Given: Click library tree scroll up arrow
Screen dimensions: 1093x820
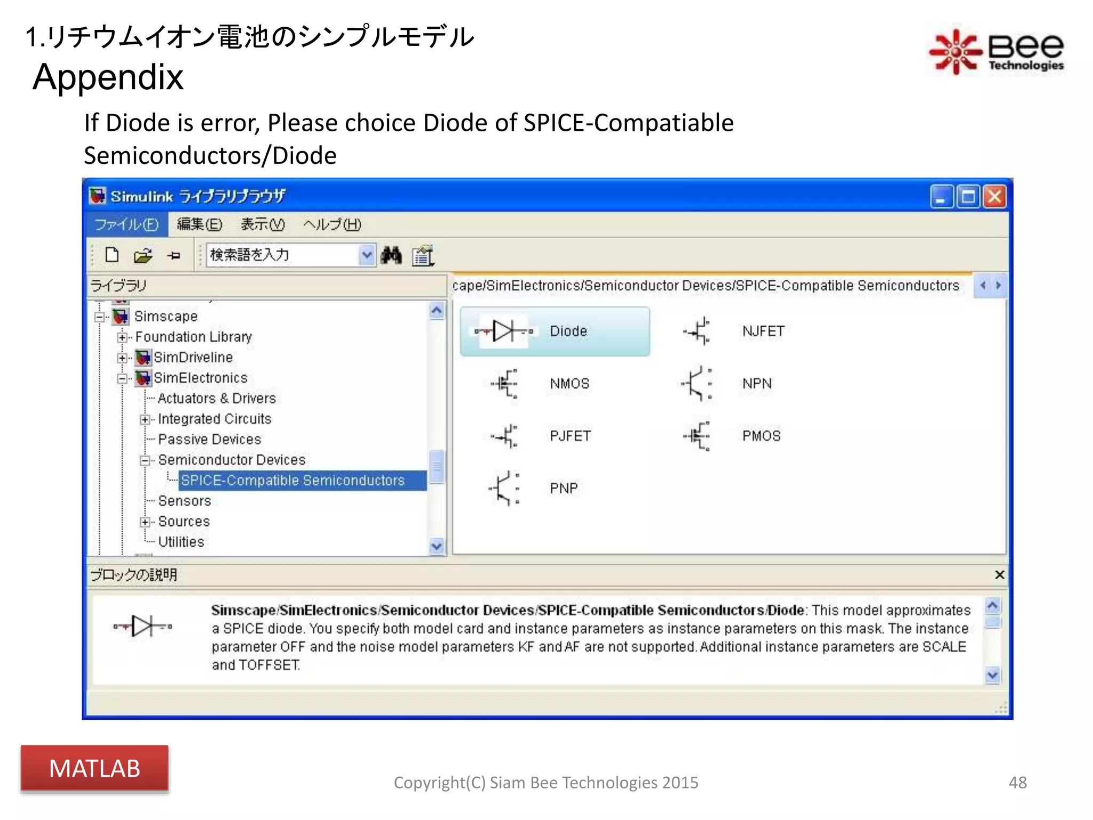Looking at the screenshot, I should click(437, 310).
